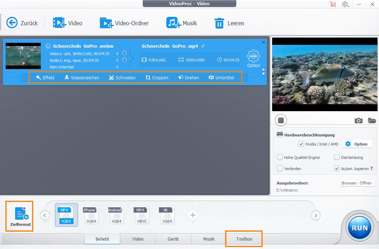Click the Zurück back arrow icon

(12, 23)
